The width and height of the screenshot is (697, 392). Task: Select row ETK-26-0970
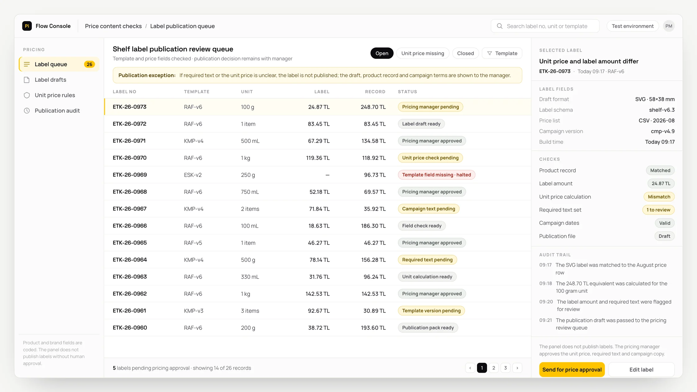(x=317, y=158)
